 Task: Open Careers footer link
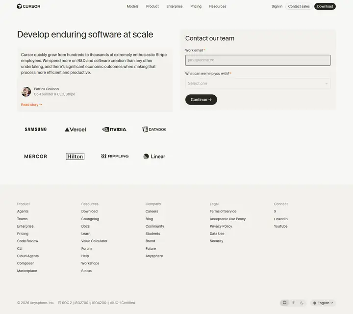151,211
